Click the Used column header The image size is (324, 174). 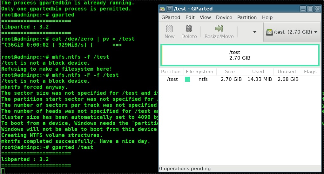pos(258,72)
